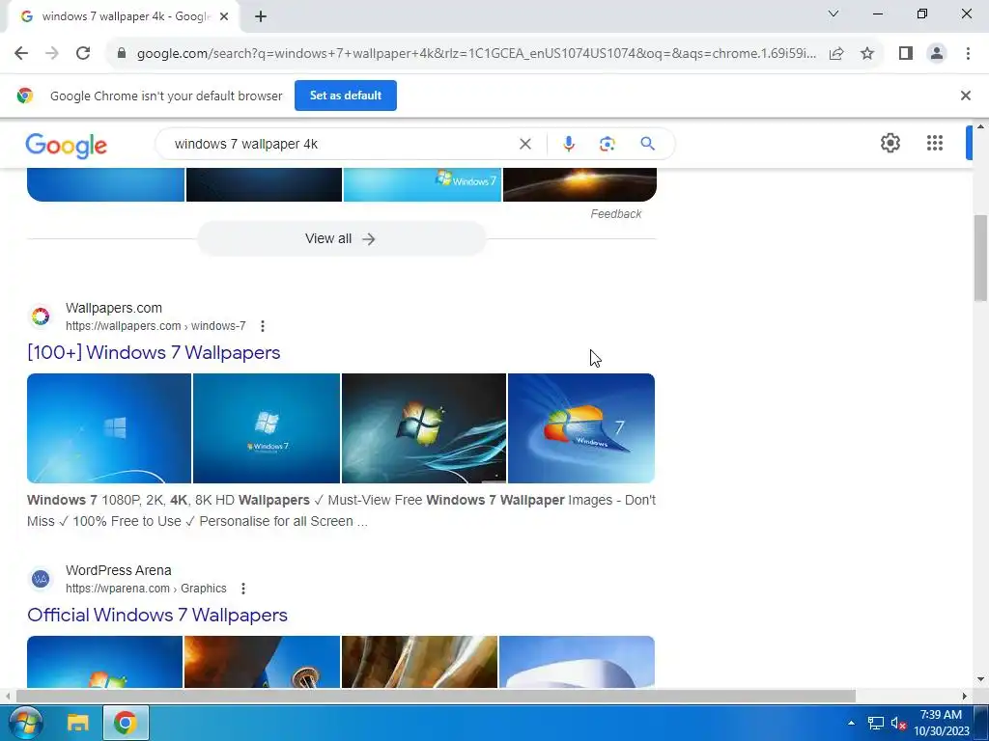Open the network tray icon
989x741 pixels.
pyautogui.click(x=875, y=723)
